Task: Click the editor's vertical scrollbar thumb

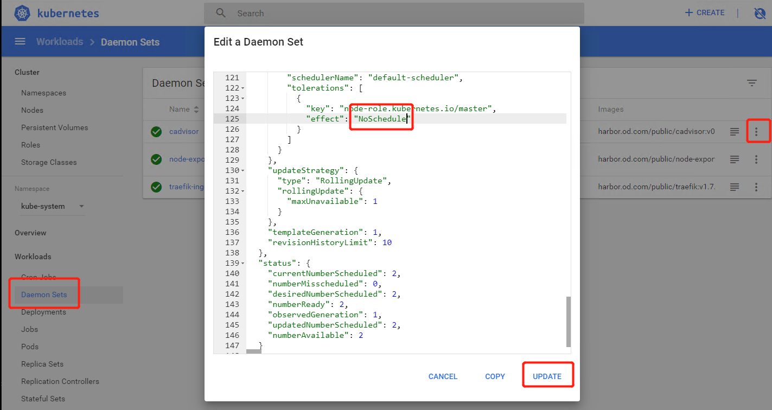Action: pyautogui.click(x=568, y=321)
